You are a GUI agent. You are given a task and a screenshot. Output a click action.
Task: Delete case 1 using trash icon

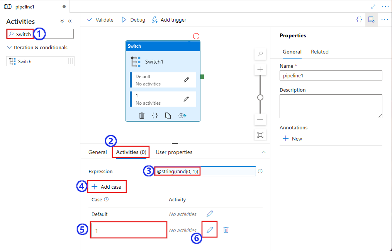tap(226, 230)
